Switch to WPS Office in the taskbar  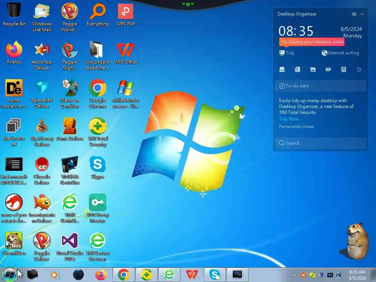pyautogui.click(x=192, y=275)
